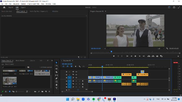Toggle the Project writable pencil icon
The height and width of the screenshot is (102, 182).
click(3, 92)
